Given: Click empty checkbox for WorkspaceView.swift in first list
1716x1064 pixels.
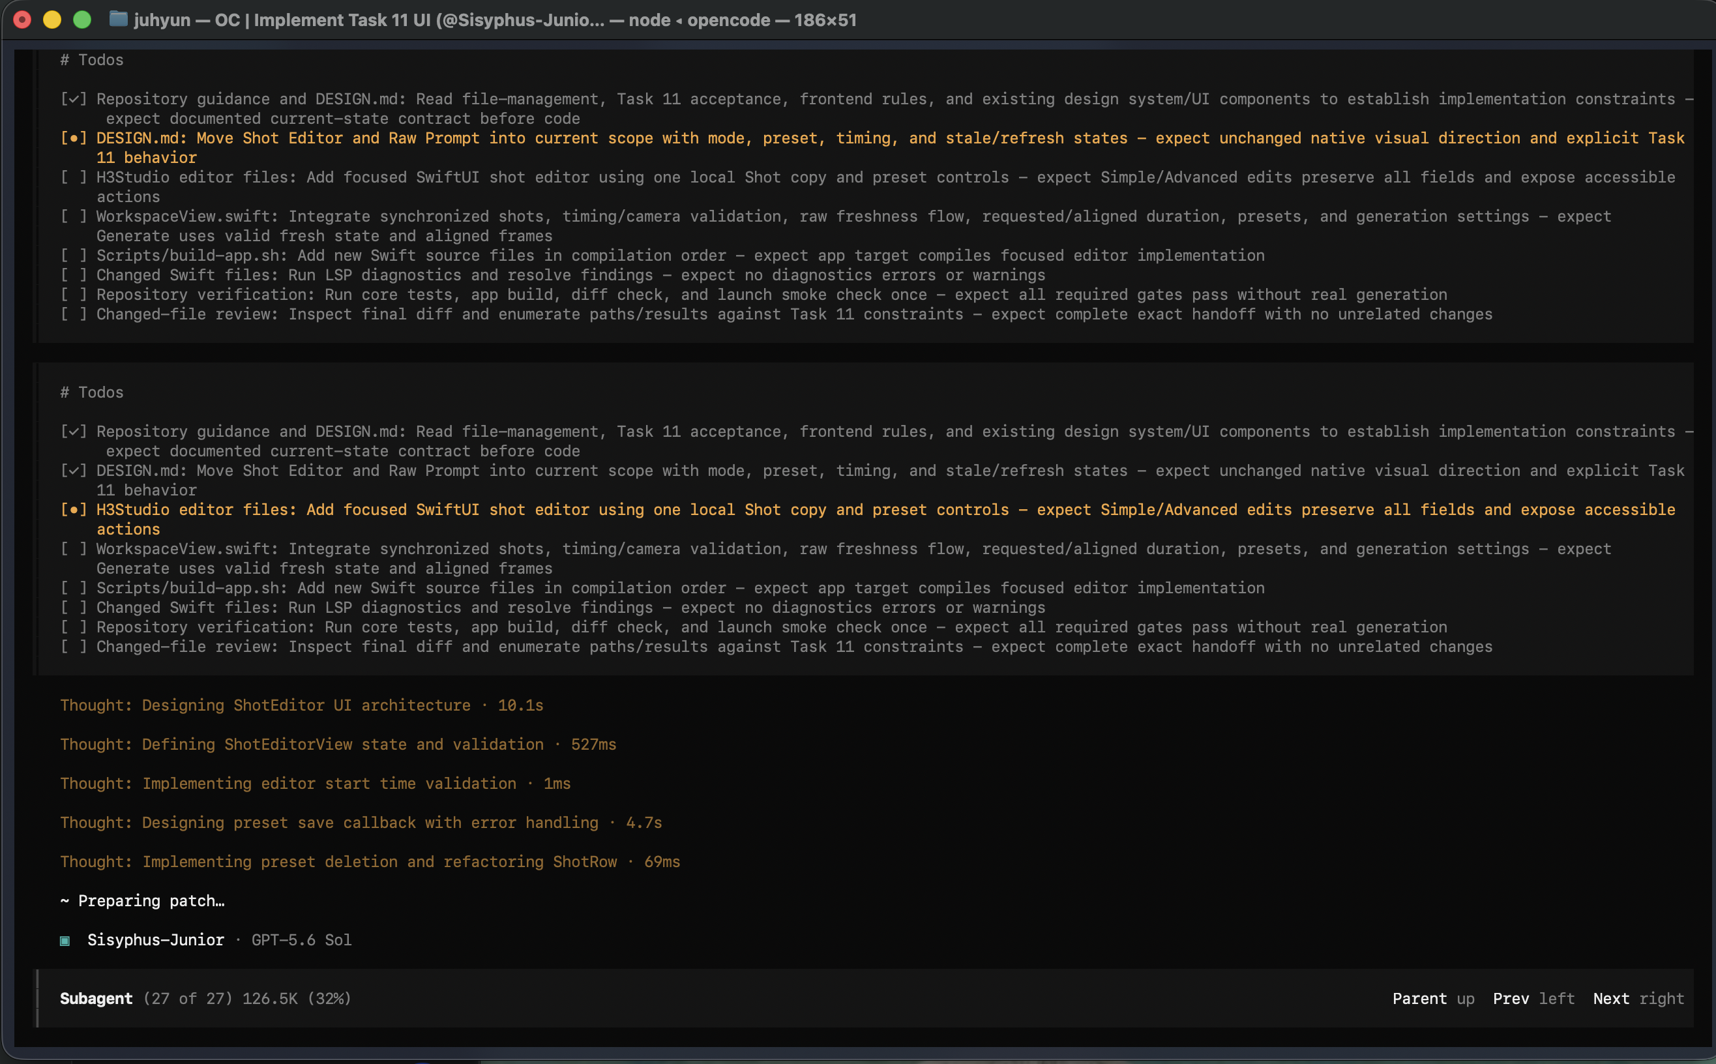Looking at the screenshot, I should pos(73,216).
